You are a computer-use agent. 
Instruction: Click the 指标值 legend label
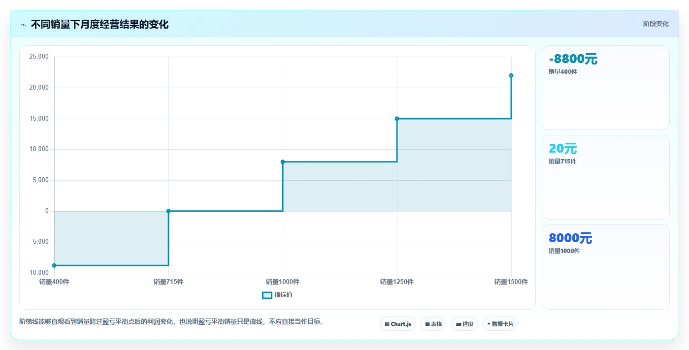coord(283,295)
